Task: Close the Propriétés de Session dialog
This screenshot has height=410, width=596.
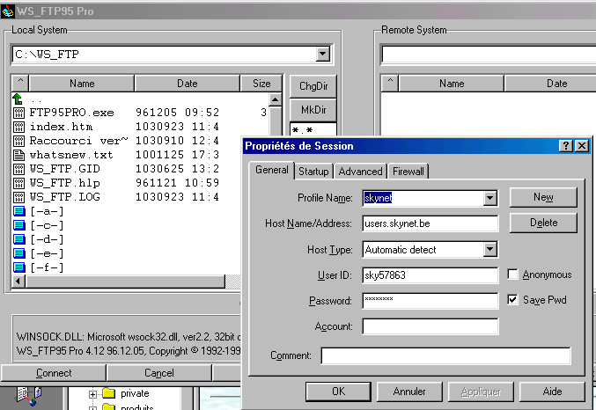Action: click(x=582, y=145)
